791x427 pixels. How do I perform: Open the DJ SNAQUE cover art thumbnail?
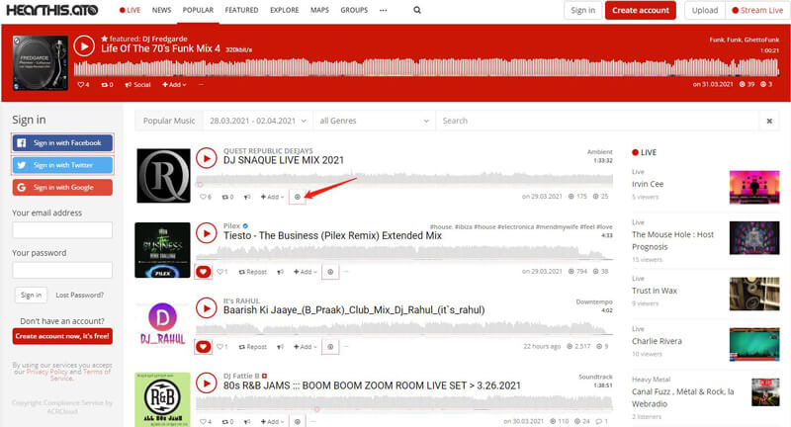pyautogui.click(x=163, y=175)
